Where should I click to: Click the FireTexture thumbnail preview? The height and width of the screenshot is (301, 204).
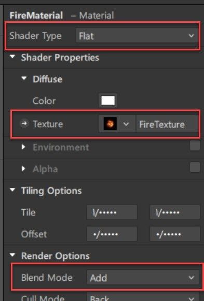coord(110,124)
